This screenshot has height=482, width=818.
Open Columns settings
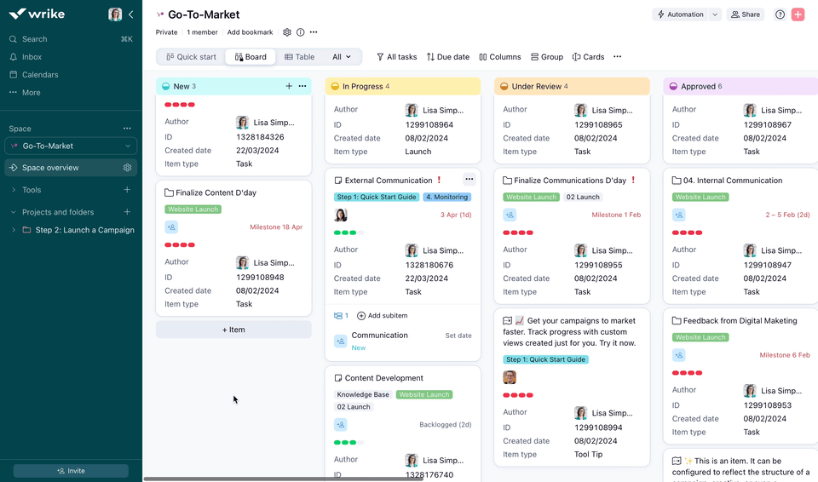coord(500,57)
